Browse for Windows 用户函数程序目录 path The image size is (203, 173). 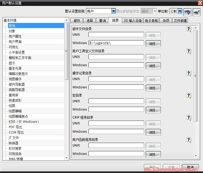[153, 154]
